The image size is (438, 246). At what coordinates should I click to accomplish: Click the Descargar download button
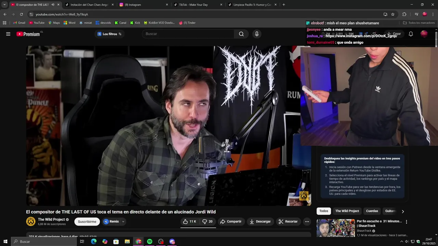[260, 221]
